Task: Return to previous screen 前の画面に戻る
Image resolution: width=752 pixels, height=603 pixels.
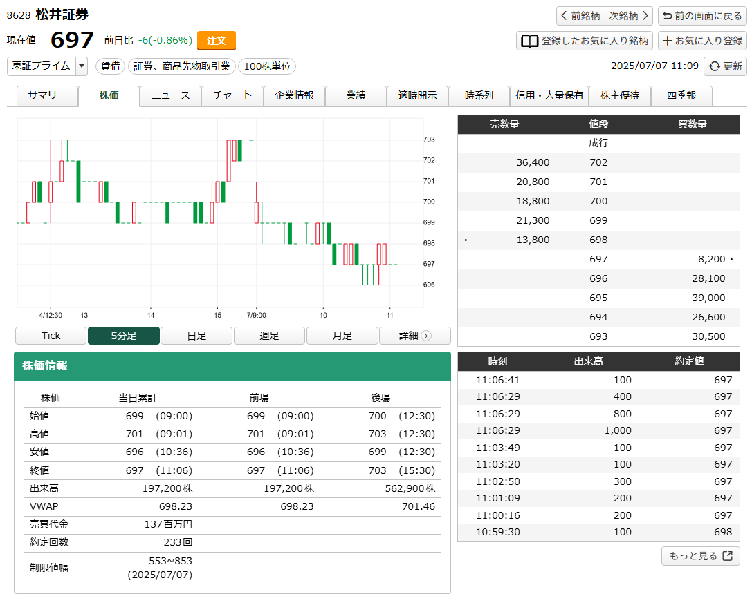Action: pos(702,16)
